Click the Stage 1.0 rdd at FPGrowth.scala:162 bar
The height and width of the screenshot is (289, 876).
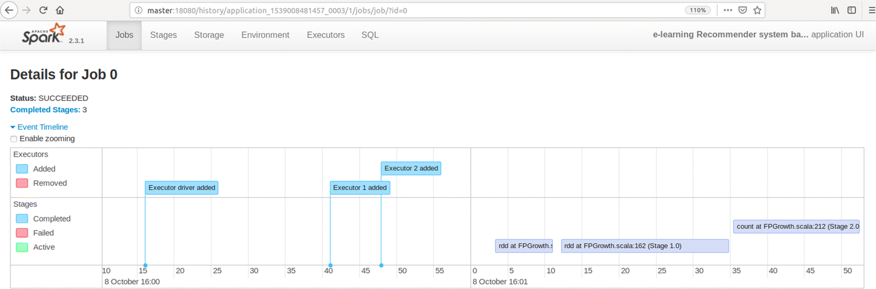pos(644,246)
